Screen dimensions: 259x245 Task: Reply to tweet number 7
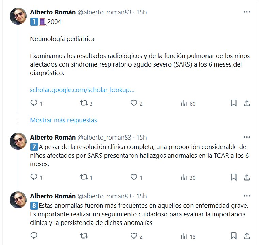click(34, 177)
